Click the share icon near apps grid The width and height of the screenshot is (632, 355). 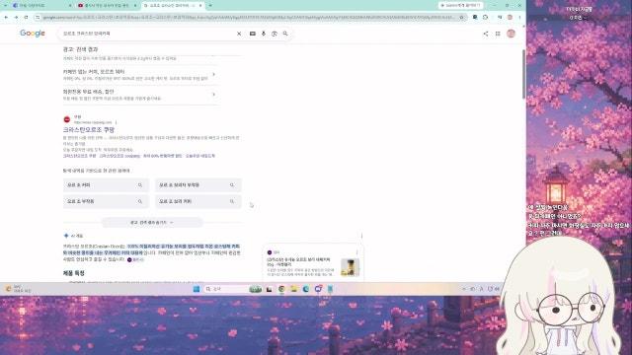point(486,34)
